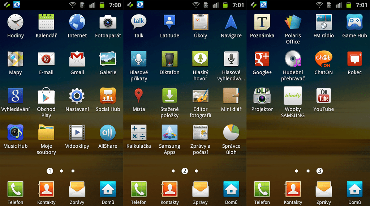The width and height of the screenshot is (370, 206).
Task: Launch Wooky SAMSUNG app
Action: [x=293, y=96]
